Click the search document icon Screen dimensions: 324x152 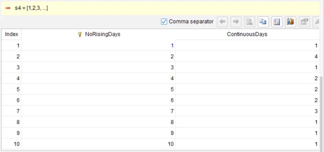click(x=250, y=22)
